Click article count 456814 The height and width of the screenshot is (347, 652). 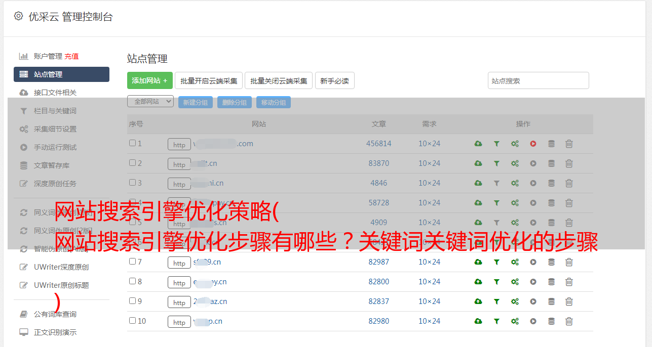pos(379,144)
